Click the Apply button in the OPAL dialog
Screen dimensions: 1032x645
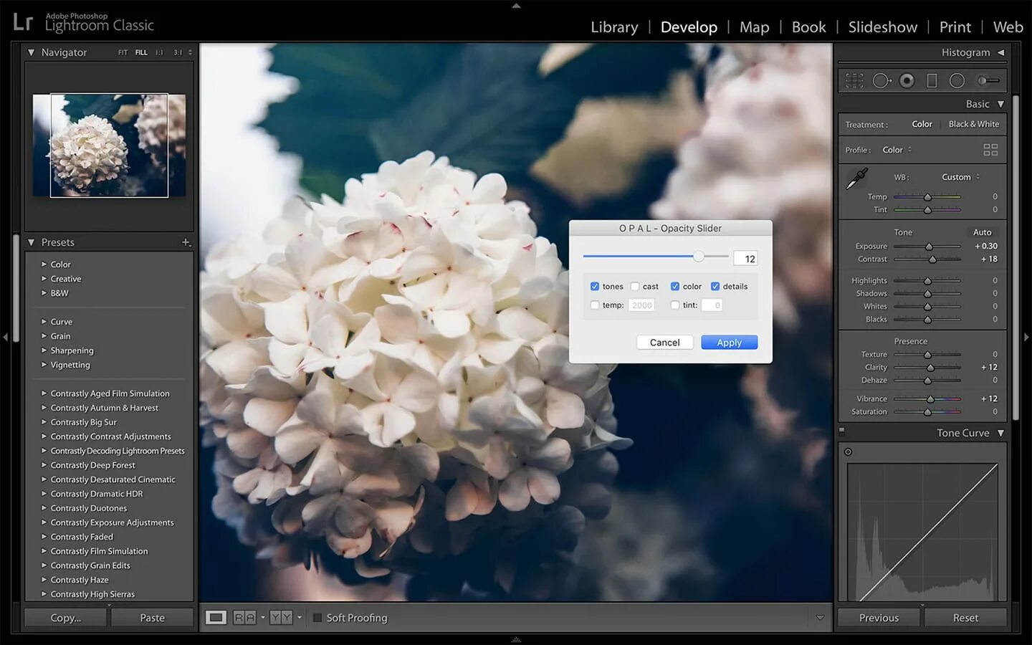tap(729, 342)
